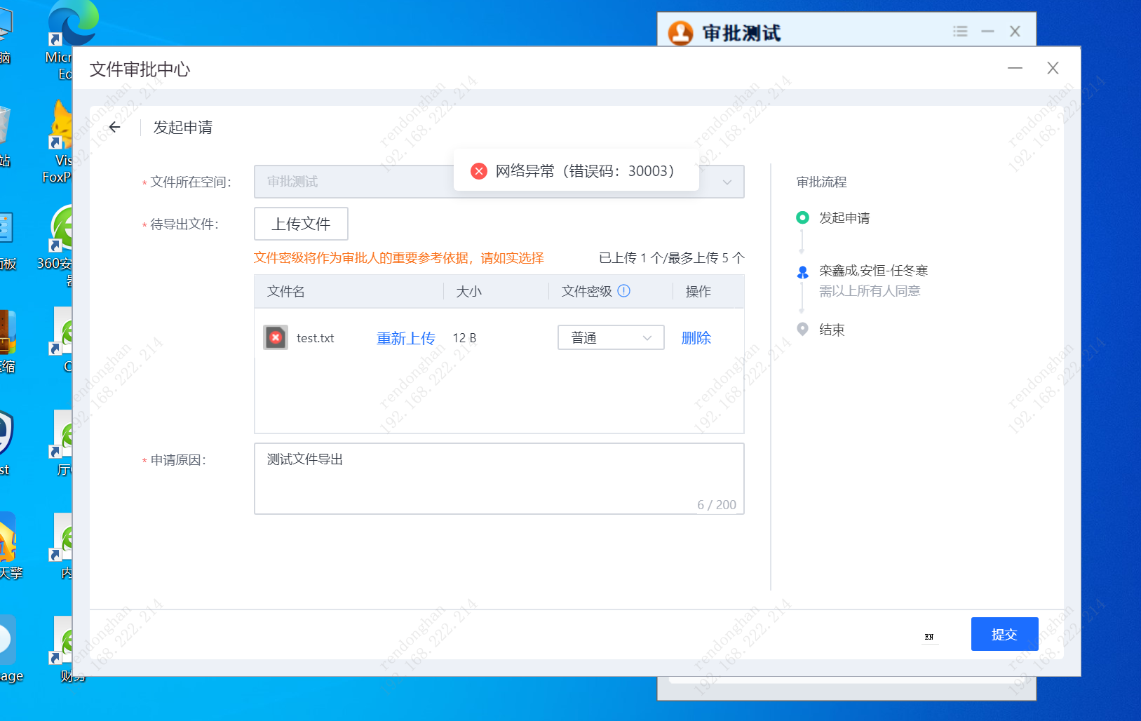Expand the 文件所在空间 dropdown

click(x=727, y=182)
